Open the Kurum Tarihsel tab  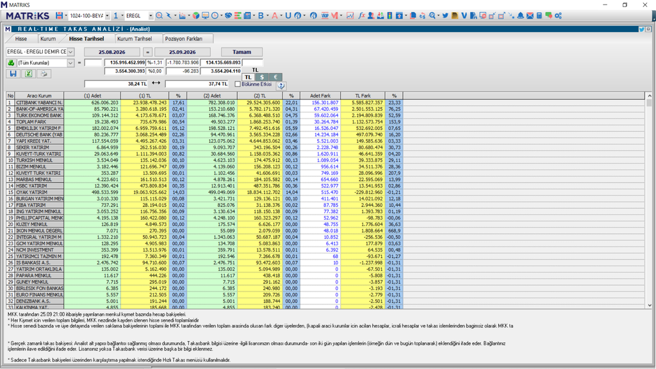pos(135,38)
